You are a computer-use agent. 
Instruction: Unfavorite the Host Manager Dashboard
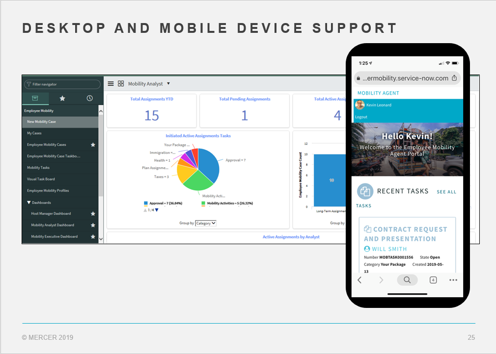pos(93,214)
